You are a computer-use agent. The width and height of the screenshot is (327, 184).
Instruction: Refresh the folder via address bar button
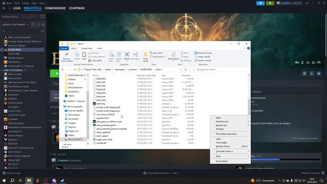[185, 70]
